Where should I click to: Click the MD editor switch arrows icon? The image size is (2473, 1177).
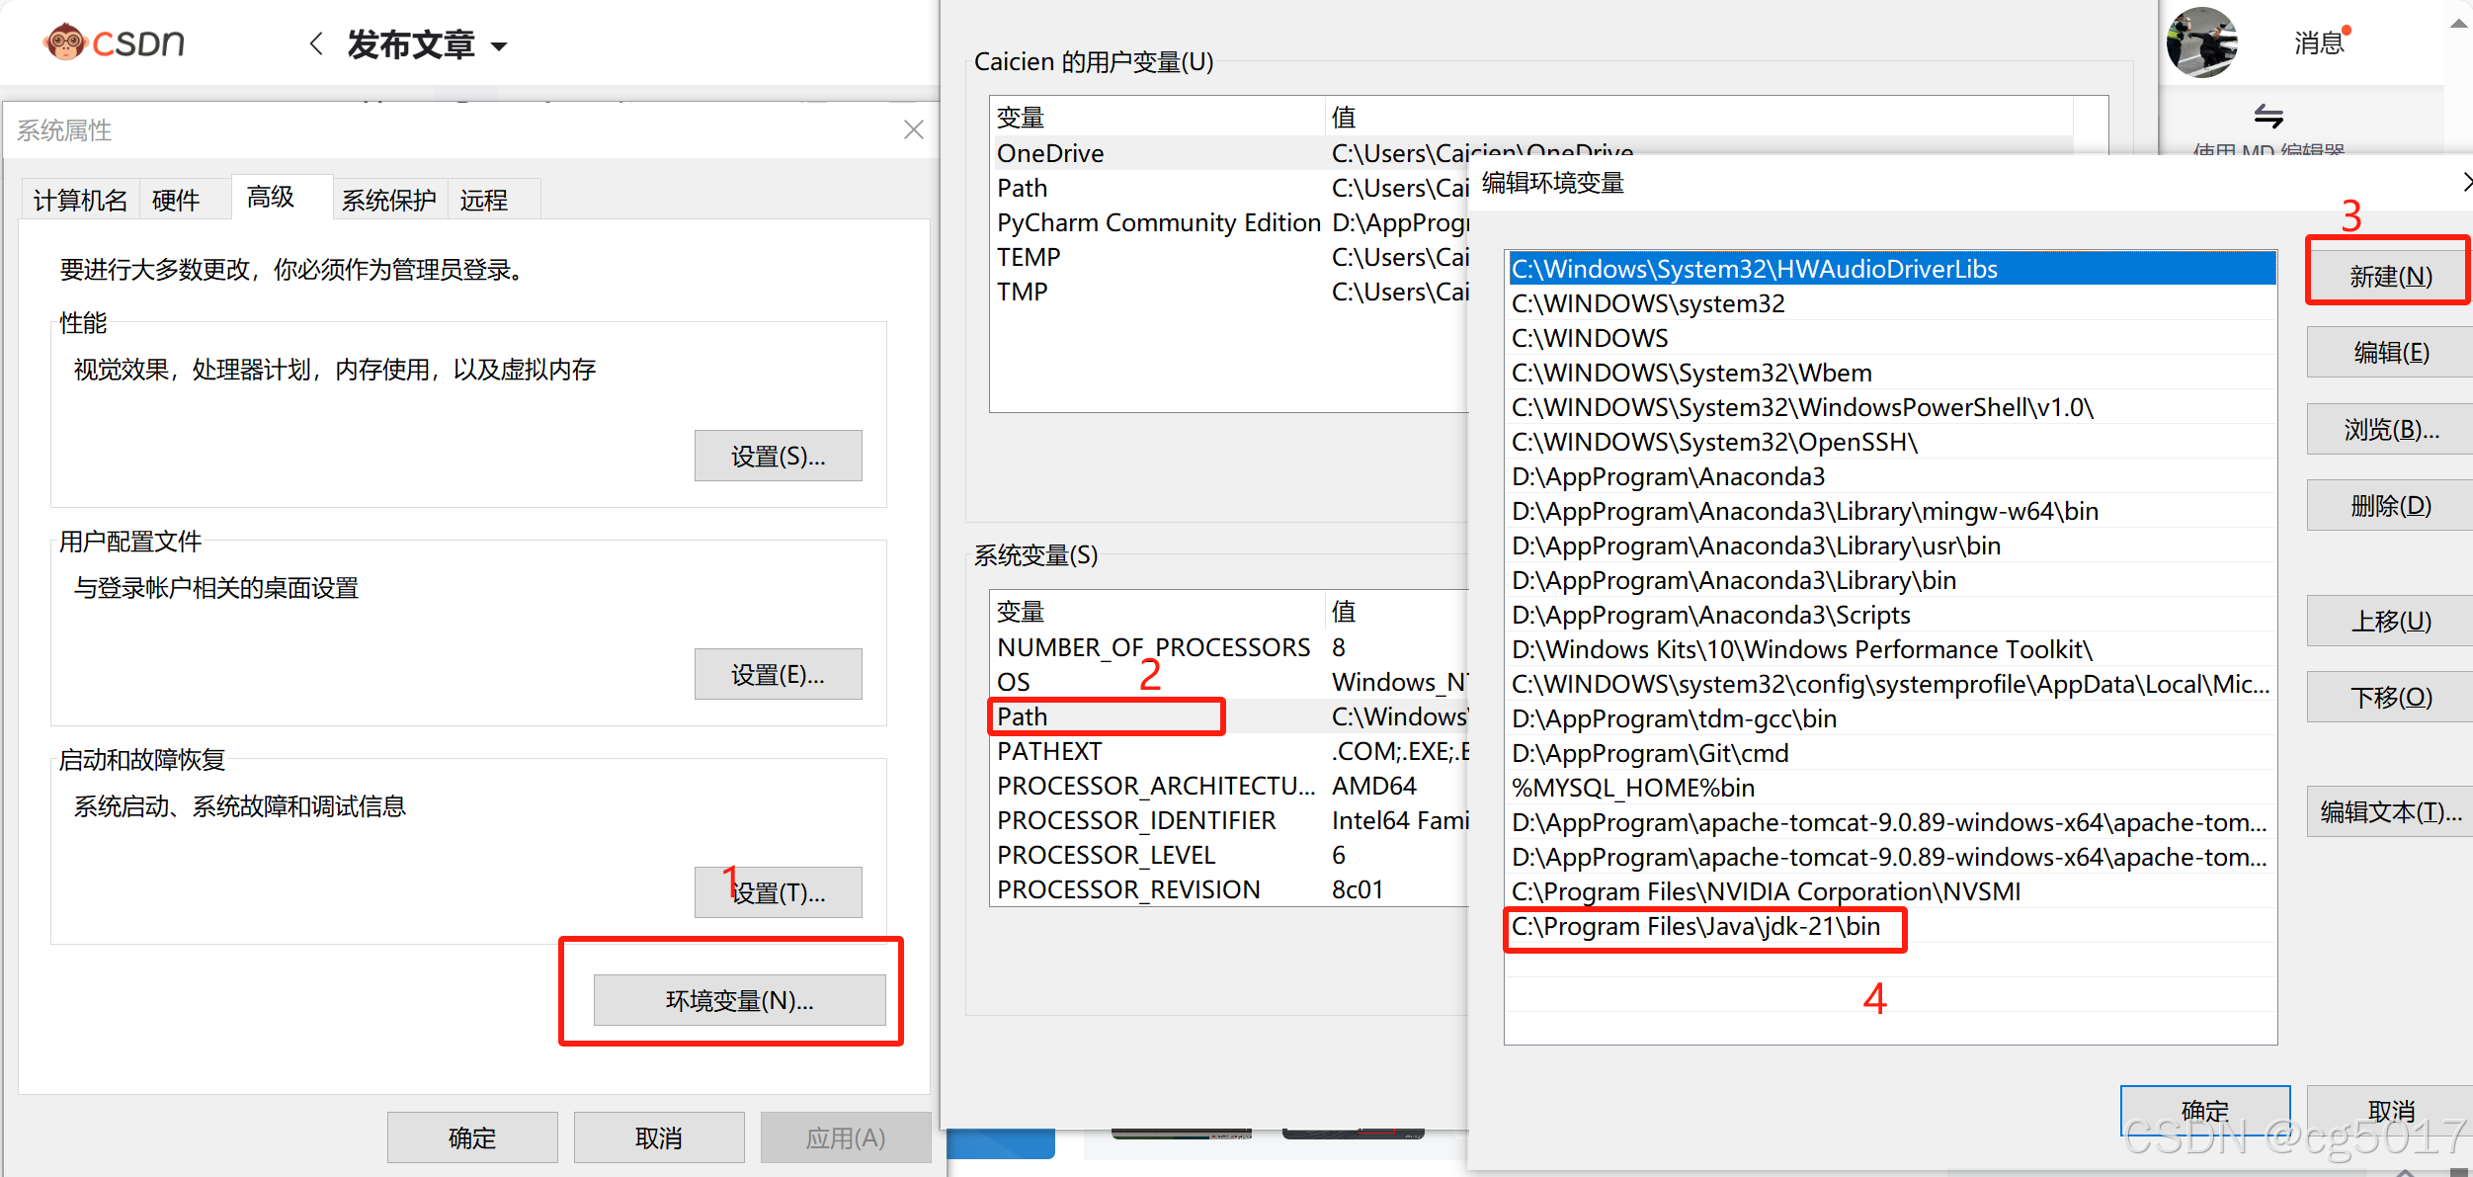[x=2267, y=117]
